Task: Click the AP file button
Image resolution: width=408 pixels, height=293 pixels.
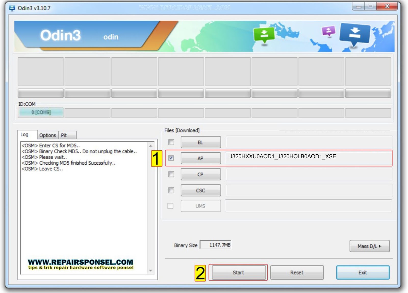Action: pyautogui.click(x=201, y=158)
